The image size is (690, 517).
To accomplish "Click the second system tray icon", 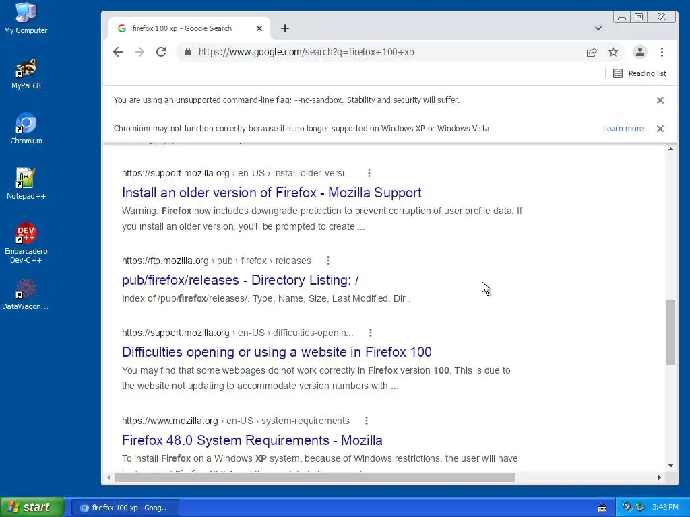I will pos(639,507).
